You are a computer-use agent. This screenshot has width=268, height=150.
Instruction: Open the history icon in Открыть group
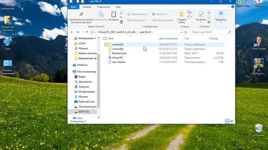click(209, 22)
